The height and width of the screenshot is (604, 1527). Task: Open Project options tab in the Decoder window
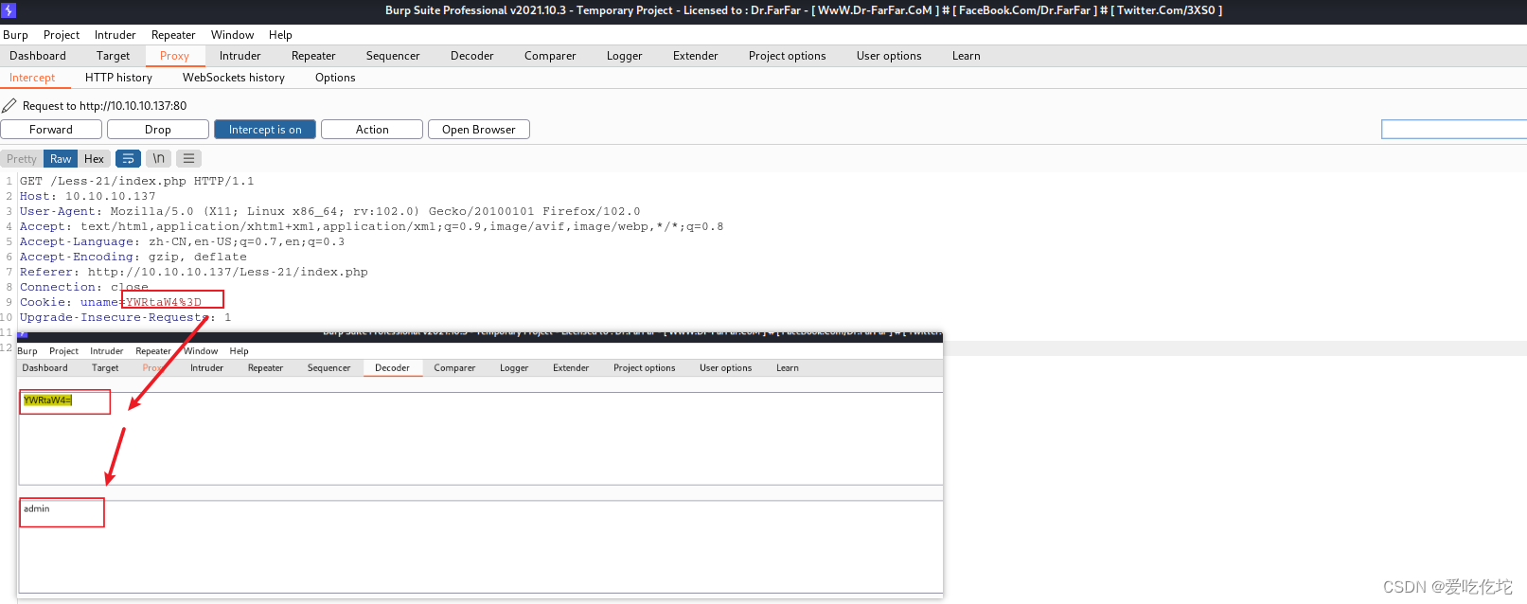click(x=644, y=368)
